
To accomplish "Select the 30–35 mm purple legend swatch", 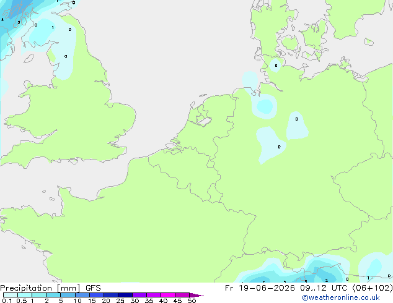I will tap(139, 295).
